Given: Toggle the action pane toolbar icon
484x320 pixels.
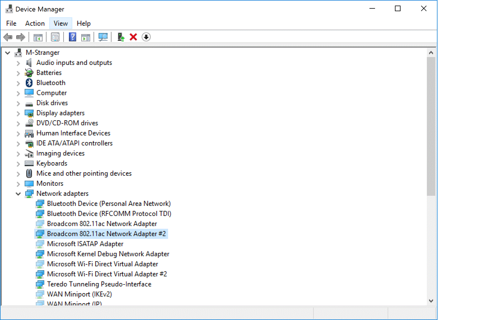Looking at the screenshot, I should pyautogui.click(x=86, y=37).
